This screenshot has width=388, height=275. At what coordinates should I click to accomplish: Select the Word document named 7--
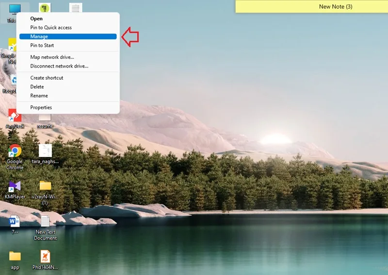pos(15,224)
